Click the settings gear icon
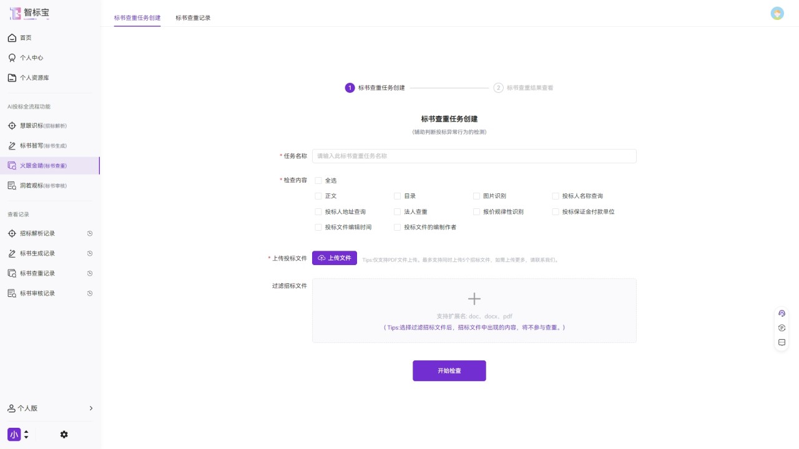 (x=64, y=435)
